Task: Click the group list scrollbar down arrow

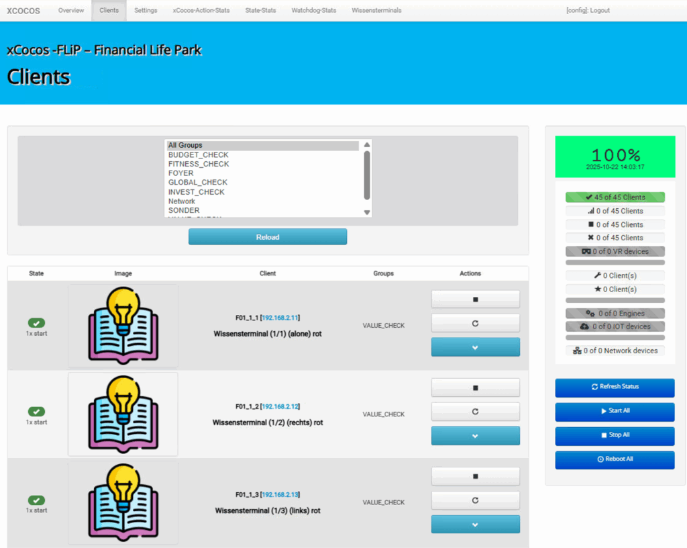Action: coord(367,212)
